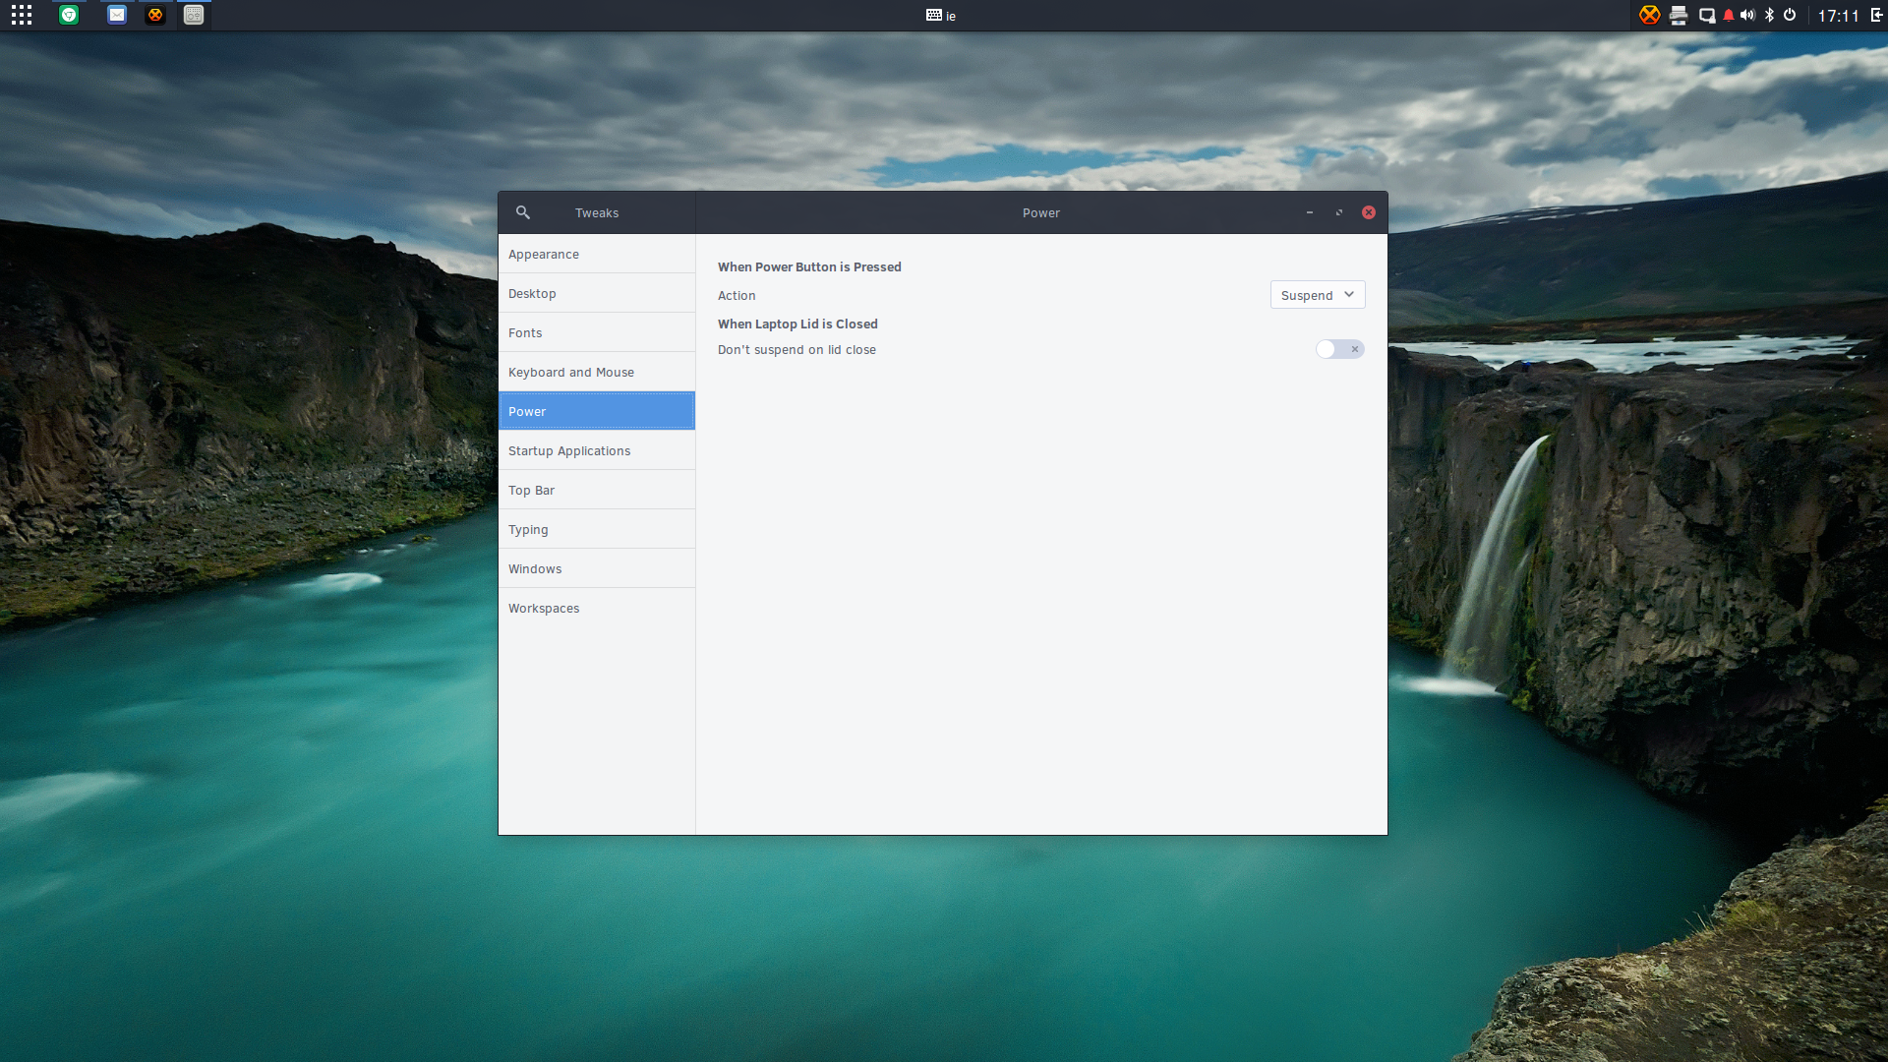
Task: Click the orange X app in taskbar
Action: click(155, 15)
